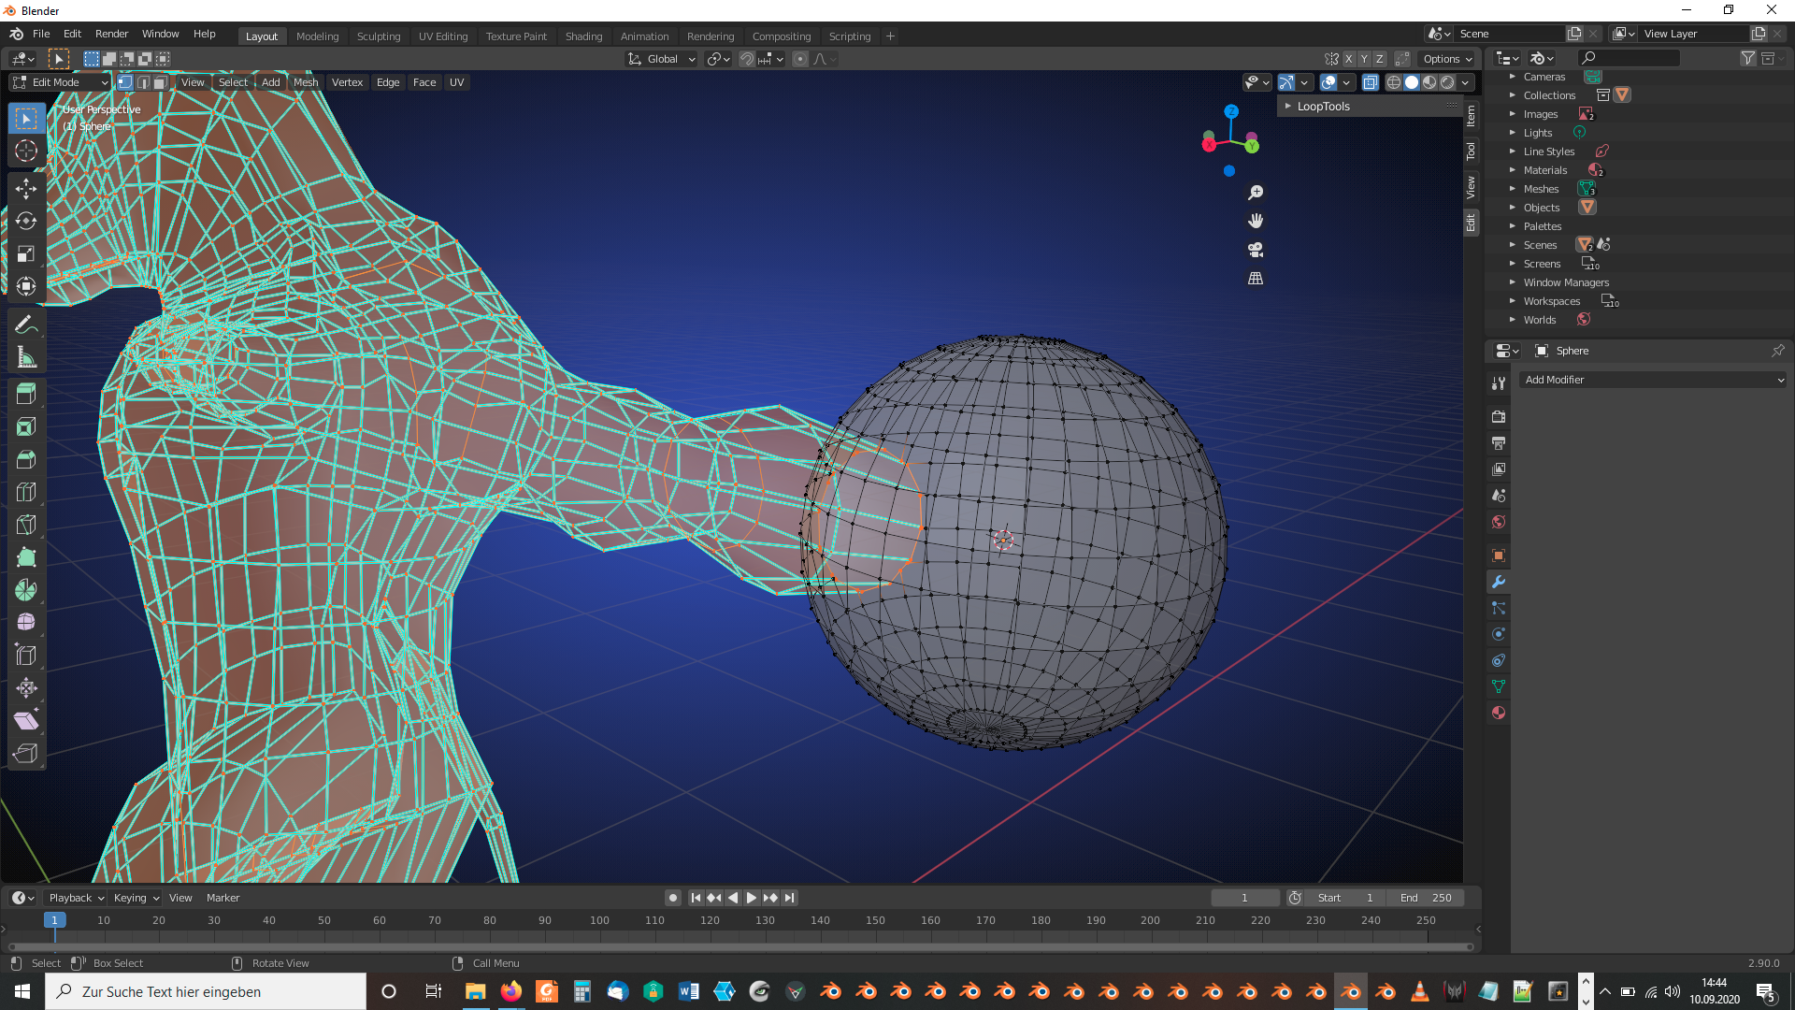The image size is (1795, 1010).
Task: Open the Options button in header
Action: 1447,59
